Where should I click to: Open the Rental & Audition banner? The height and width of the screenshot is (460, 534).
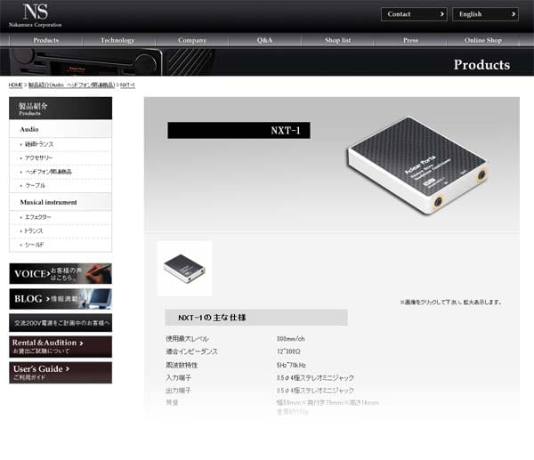[61, 347]
